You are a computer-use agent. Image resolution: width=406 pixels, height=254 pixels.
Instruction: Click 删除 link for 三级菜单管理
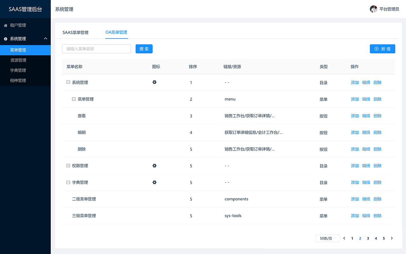tap(377, 215)
